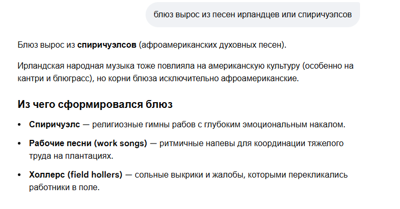
Task: Click the phrase «Ирландская народная музыка»
Action: 76,66
